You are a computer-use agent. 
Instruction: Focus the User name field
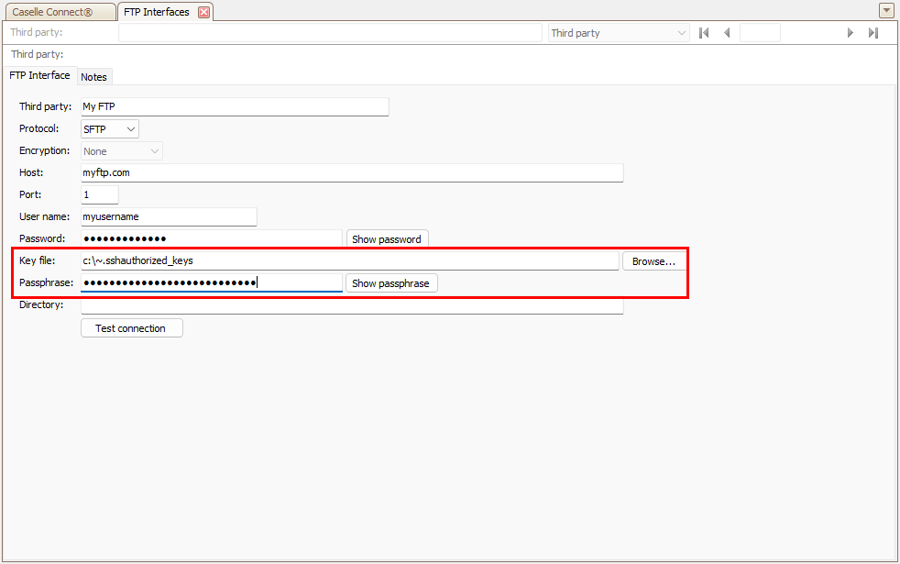coord(168,216)
